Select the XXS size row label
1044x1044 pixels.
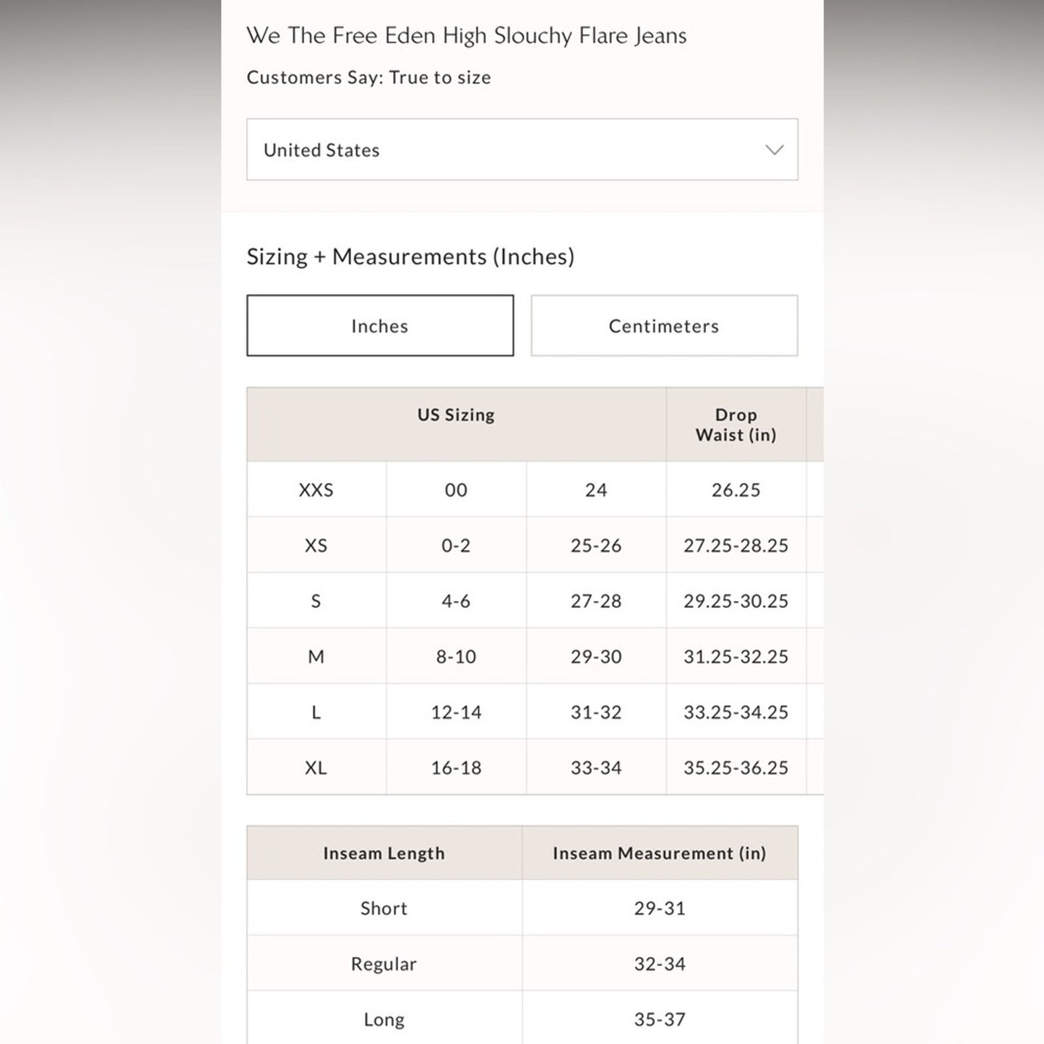(316, 490)
